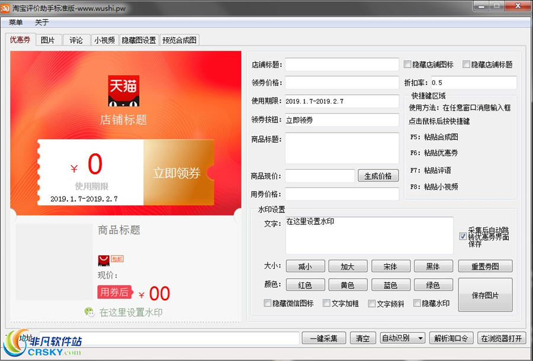
Task: Click the 解析淘口令 button
Action: click(x=451, y=338)
